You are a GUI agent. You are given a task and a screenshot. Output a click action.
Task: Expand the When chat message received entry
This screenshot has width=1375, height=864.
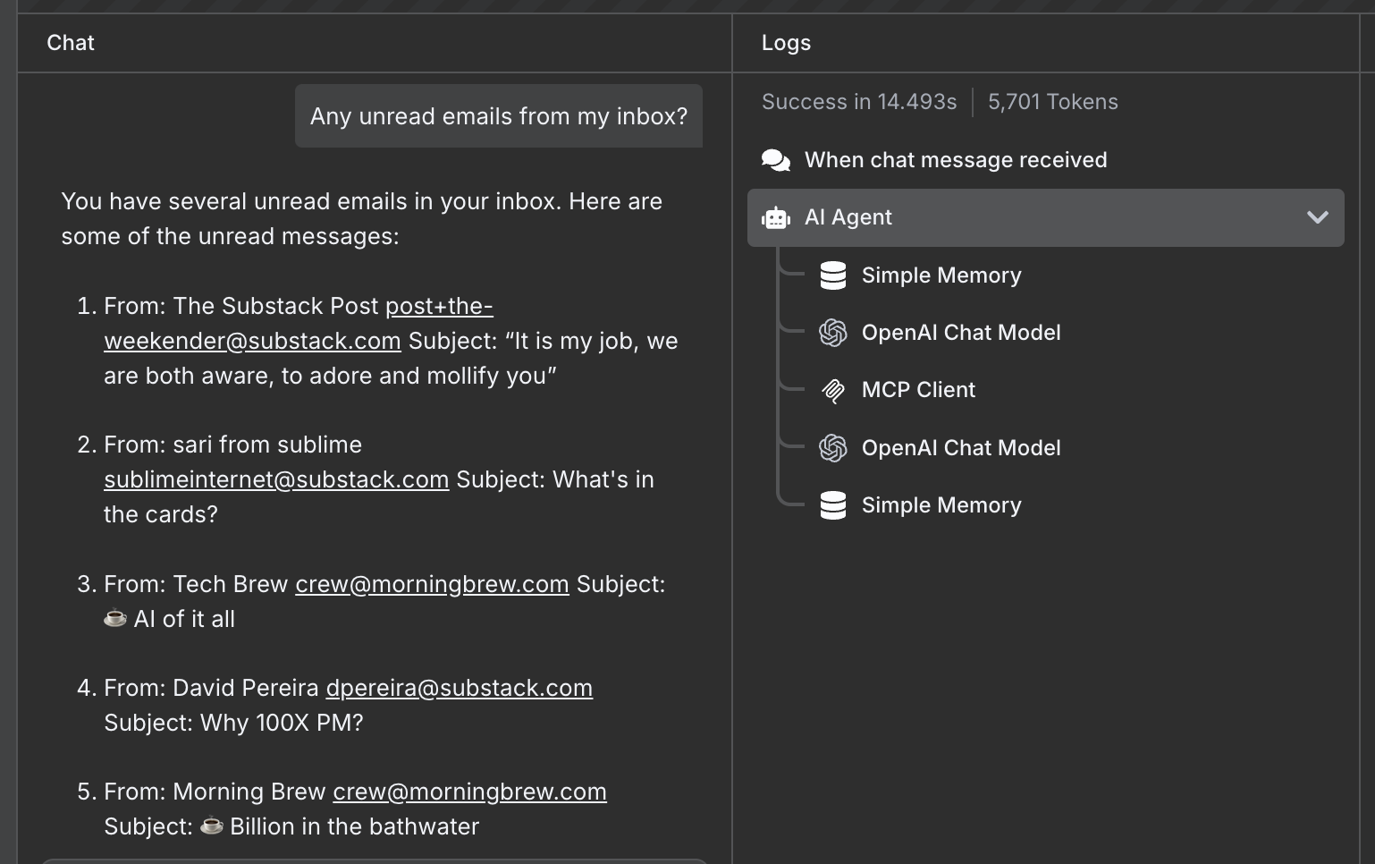956,160
